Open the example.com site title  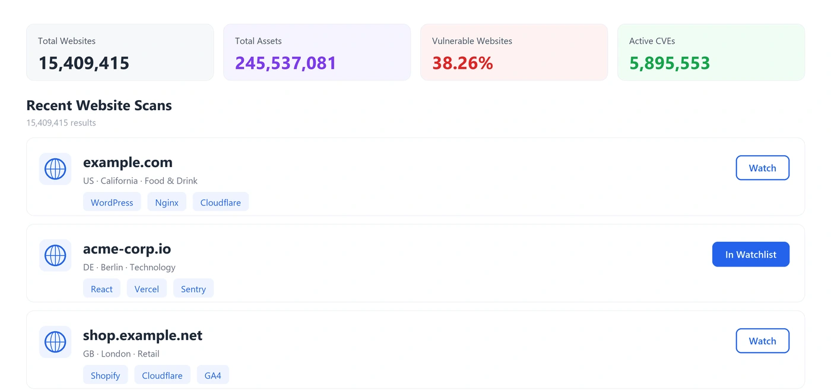point(128,162)
